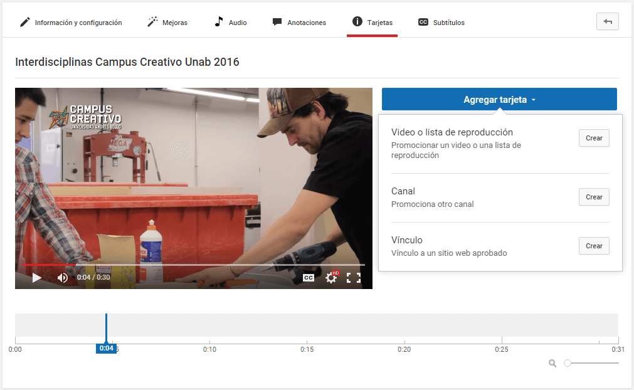Open video quality settings gear
Image resolution: width=634 pixels, height=390 pixels.
pos(331,278)
